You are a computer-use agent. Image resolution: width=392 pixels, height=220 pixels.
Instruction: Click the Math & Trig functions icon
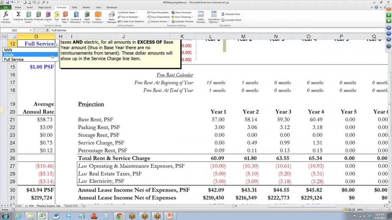click(87, 17)
